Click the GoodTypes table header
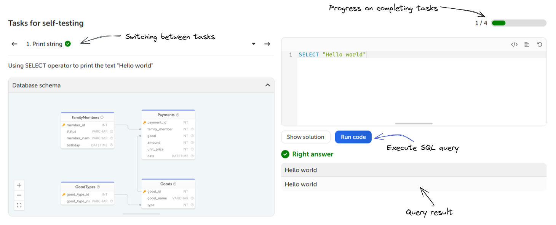 [x=88, y=187]
